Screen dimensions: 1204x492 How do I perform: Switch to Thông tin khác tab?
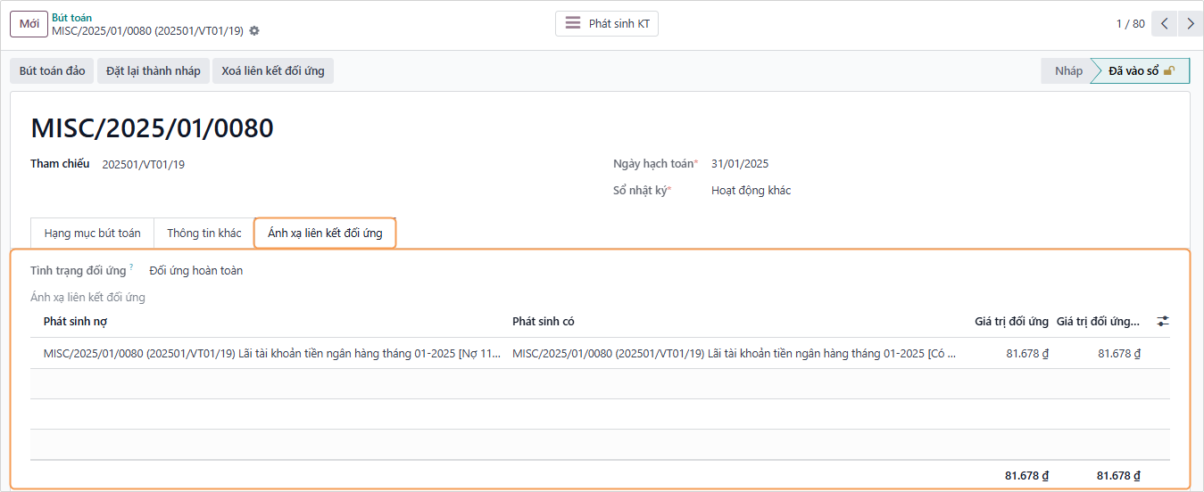click(x=203, y=234)
